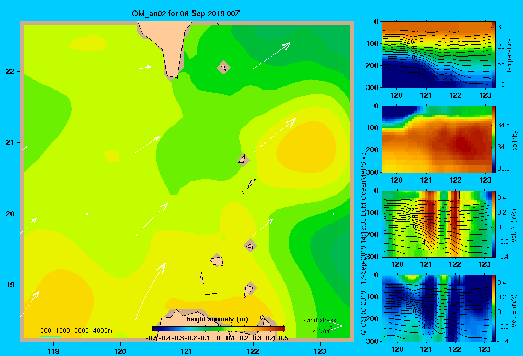
Task: Click the temperature color bar
Action: pos(494,55)
